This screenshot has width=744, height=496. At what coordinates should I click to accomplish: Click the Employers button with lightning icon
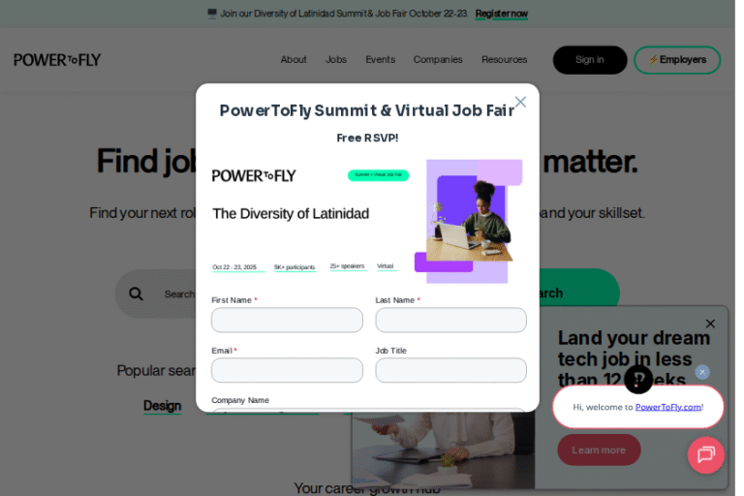677,60
